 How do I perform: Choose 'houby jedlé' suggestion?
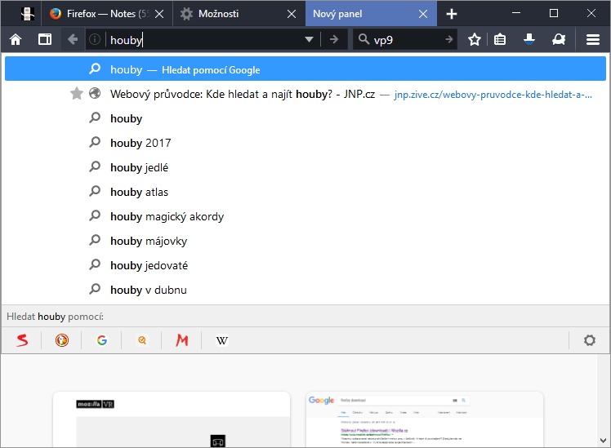click(x=305, y=167)
